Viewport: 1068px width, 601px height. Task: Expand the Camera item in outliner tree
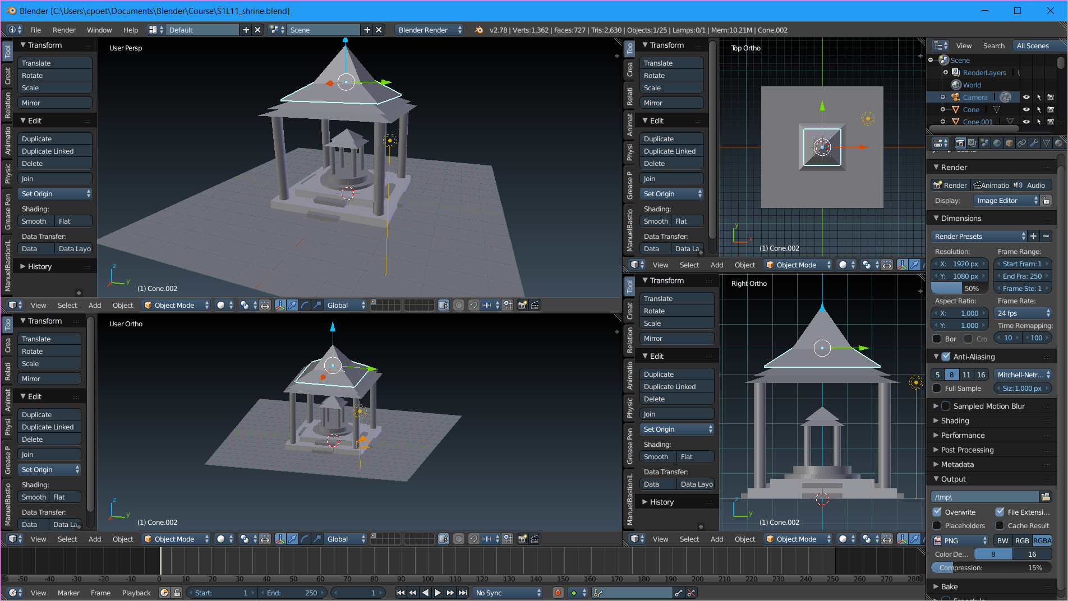942,97
